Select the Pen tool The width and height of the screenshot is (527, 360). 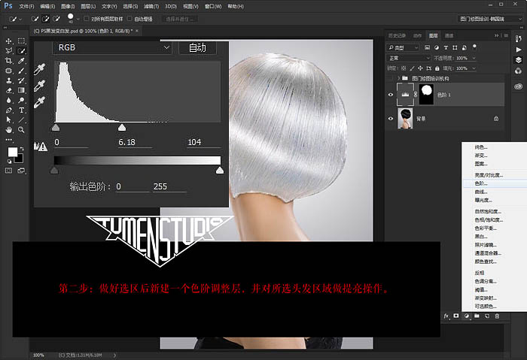point(9,110)
